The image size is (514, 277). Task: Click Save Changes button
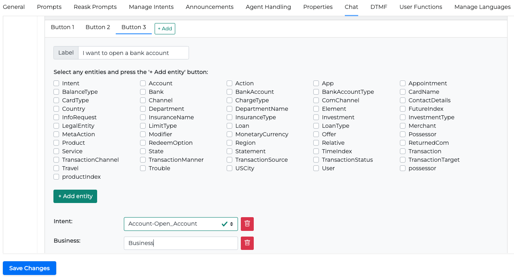pyautogui.click(x=30, y=268)
